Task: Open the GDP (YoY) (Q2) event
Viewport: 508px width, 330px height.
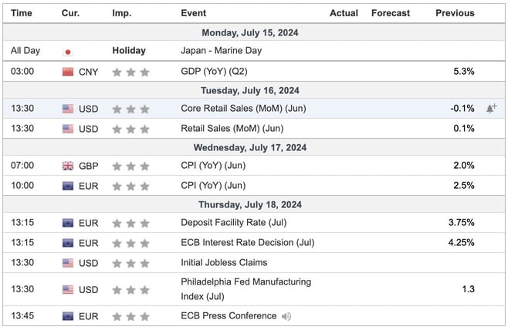Action: point(214,71)
